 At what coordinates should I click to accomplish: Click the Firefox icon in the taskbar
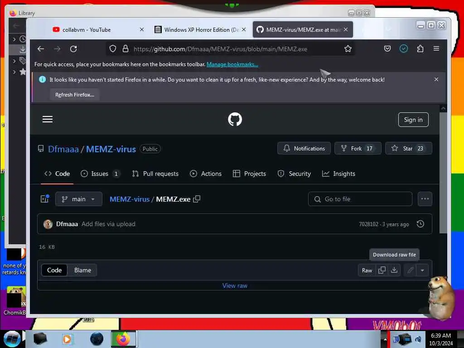point(123,339)
